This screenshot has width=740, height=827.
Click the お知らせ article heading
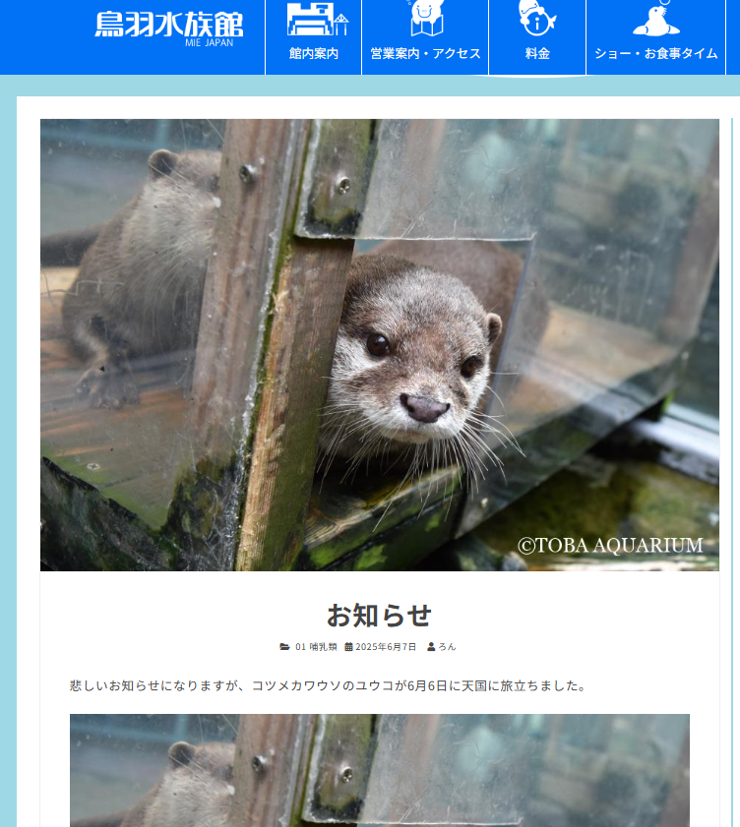click(380, 615)
